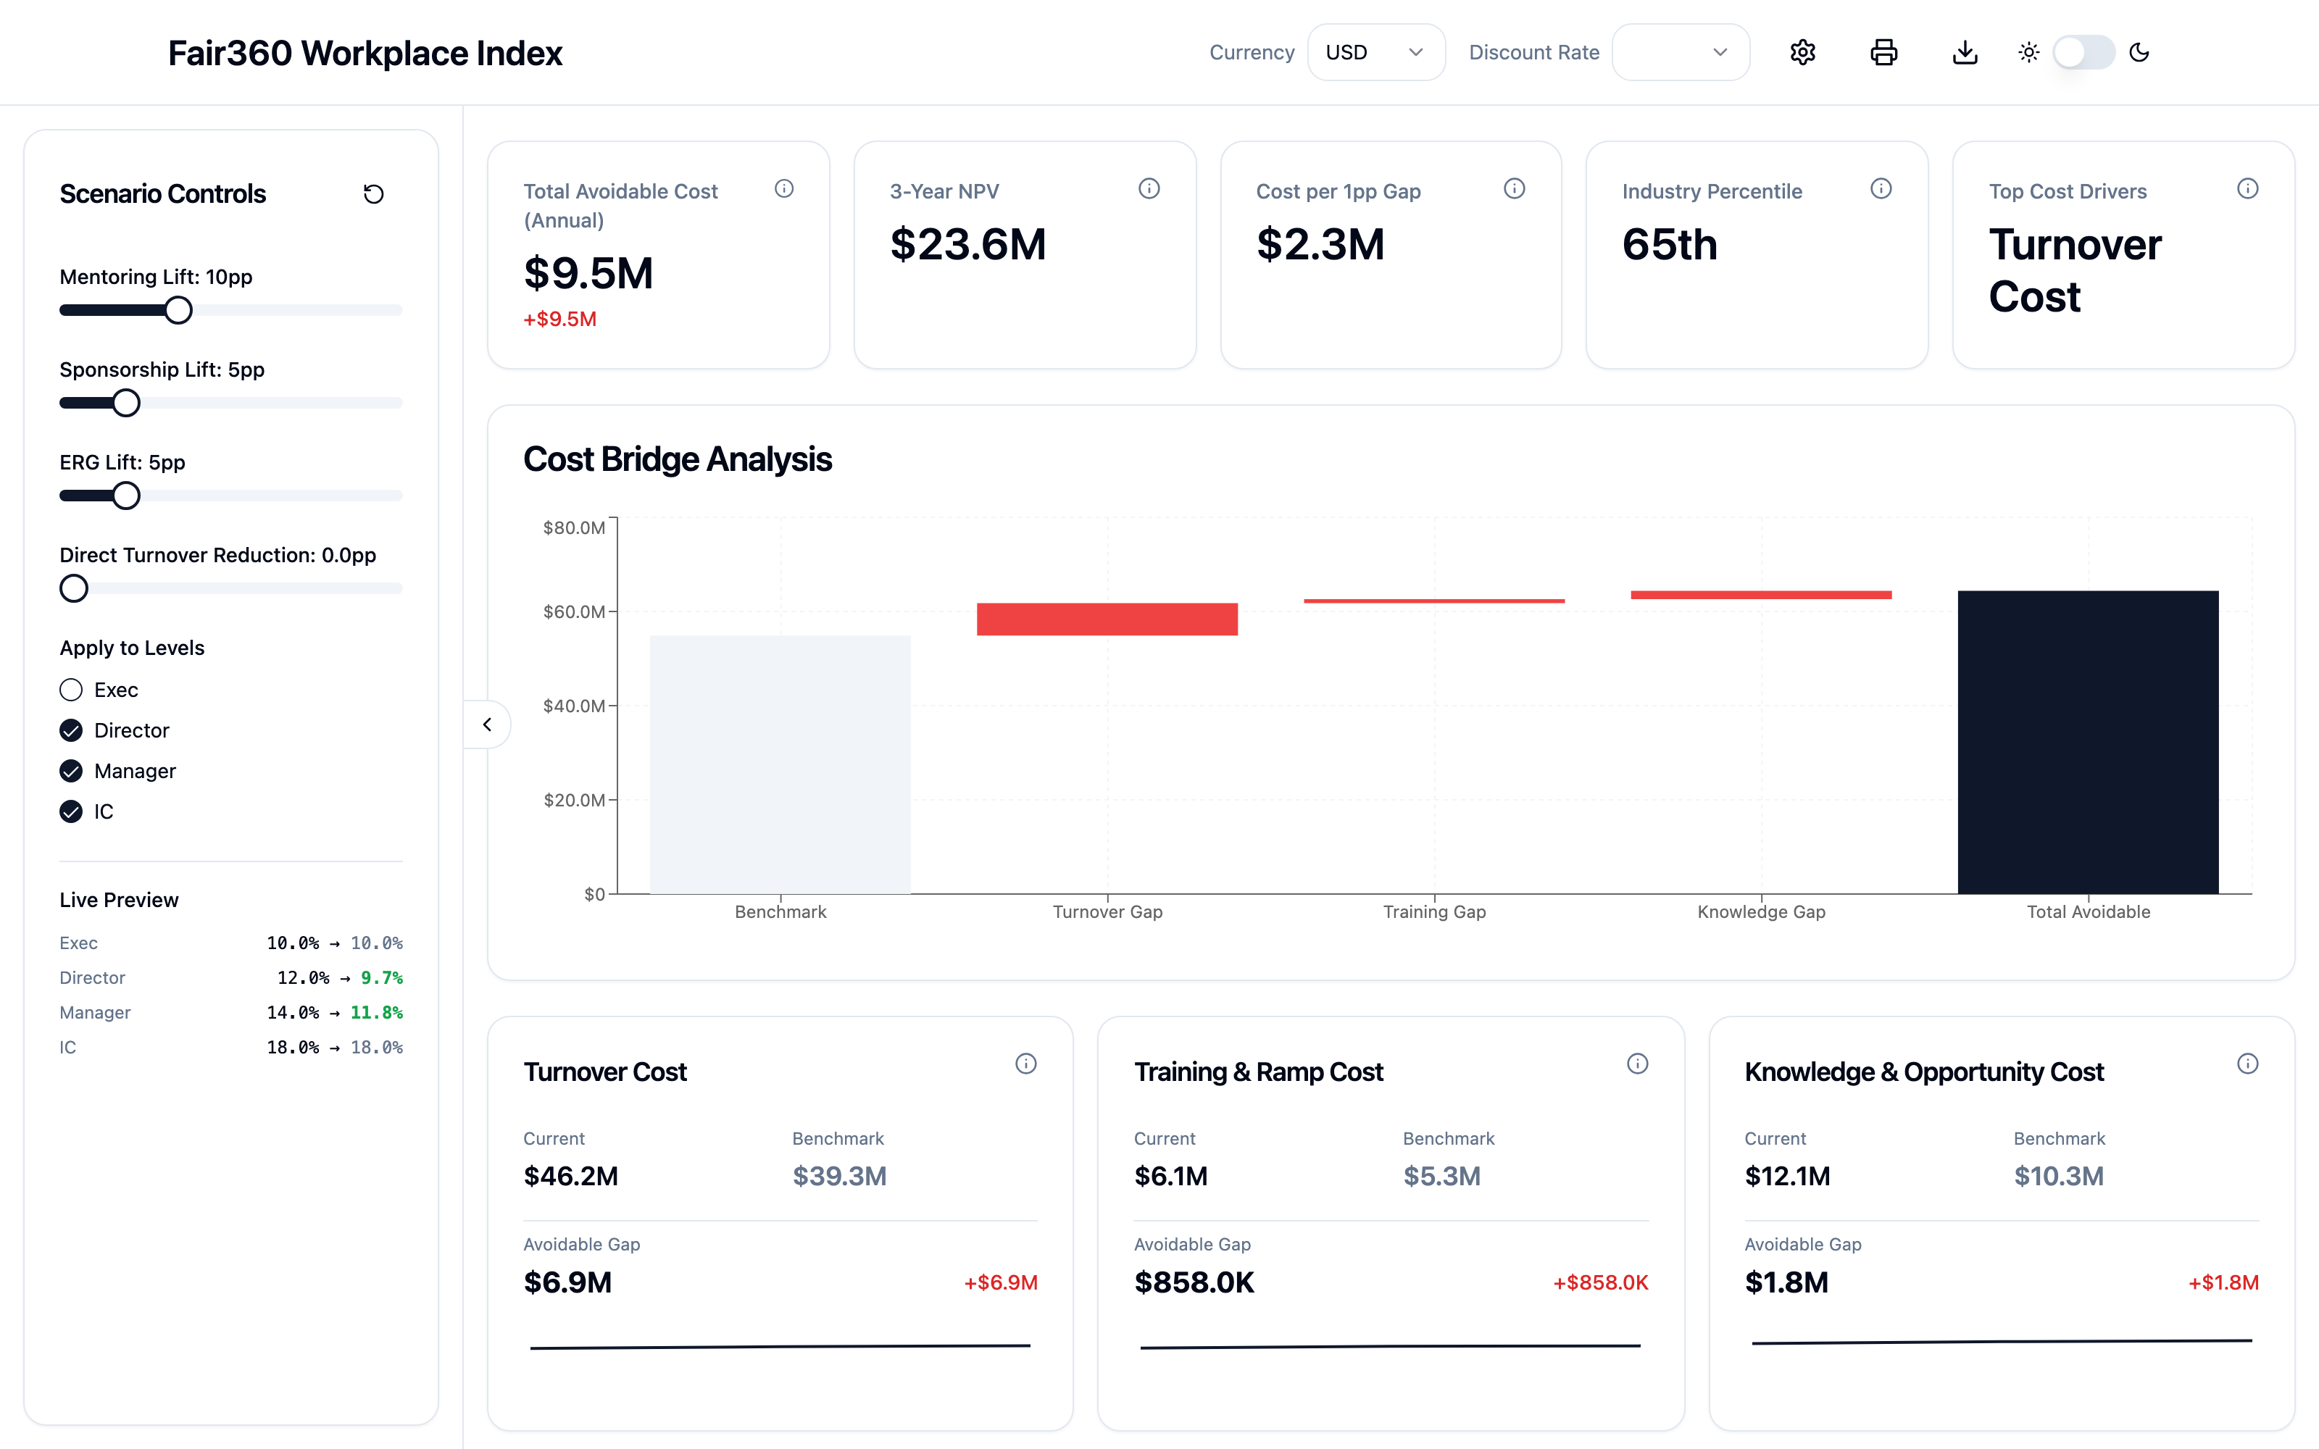2319x1449 pixels.
Task: Click the Scenario Controls heading
Action: pos(163,193)
